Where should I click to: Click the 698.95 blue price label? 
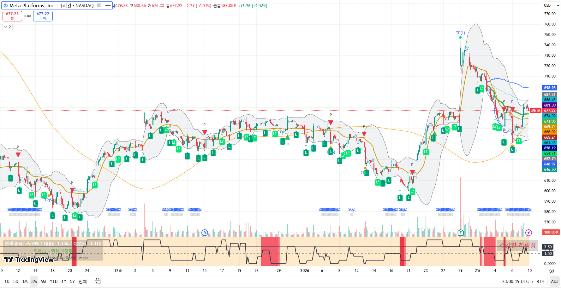(550, 88)
